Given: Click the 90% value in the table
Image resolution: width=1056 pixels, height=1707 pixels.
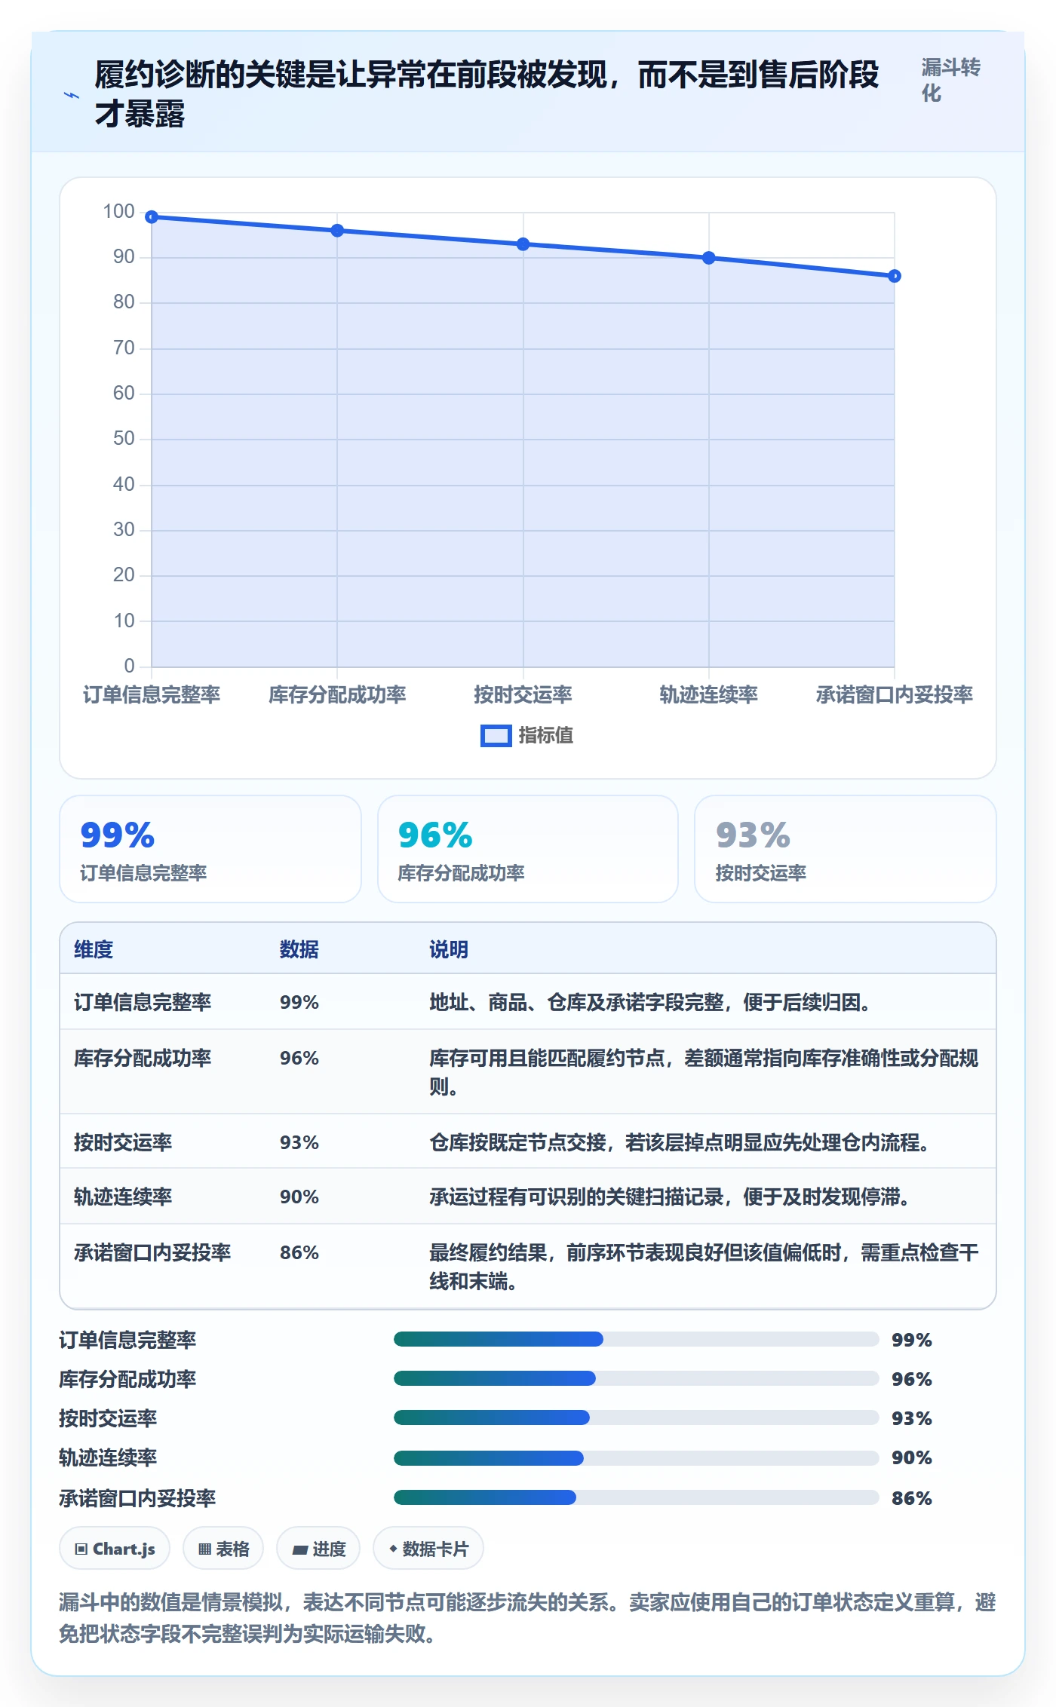Looking at the screenshot, I should pyautogui.click(x=299, y=1197).
